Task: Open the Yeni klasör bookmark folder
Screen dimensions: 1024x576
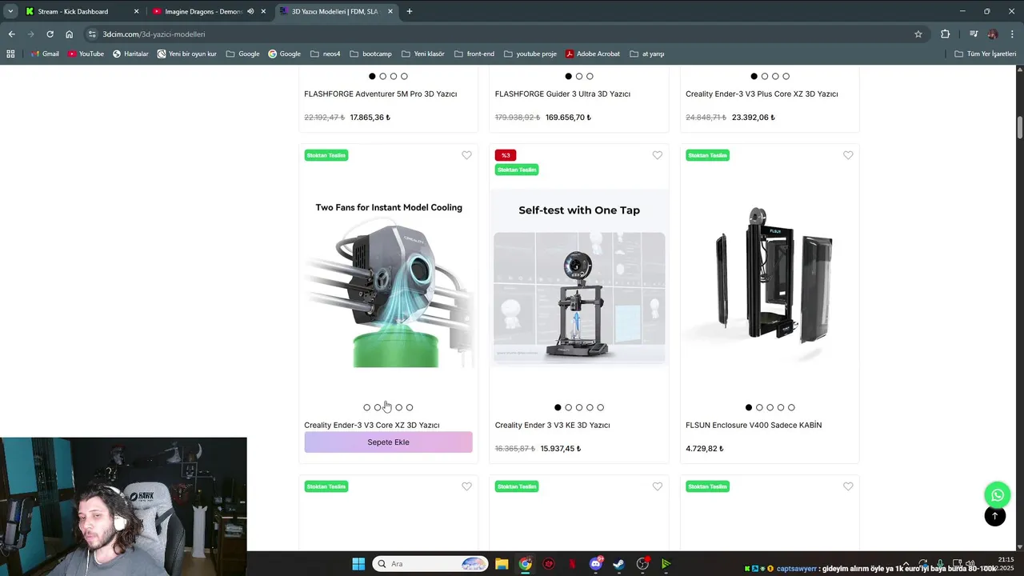Action: pyautogui.click(x=422, y=54)
